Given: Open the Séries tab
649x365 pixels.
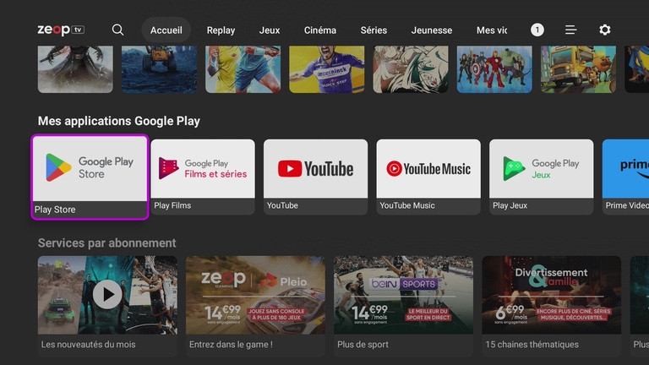Looking at the screenshot, I should [374, 30].
